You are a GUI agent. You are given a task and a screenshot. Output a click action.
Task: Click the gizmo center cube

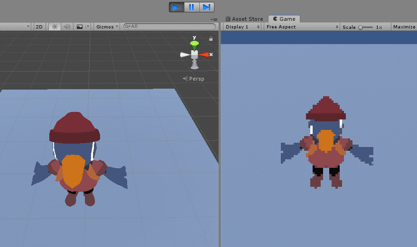pos(195,55)
